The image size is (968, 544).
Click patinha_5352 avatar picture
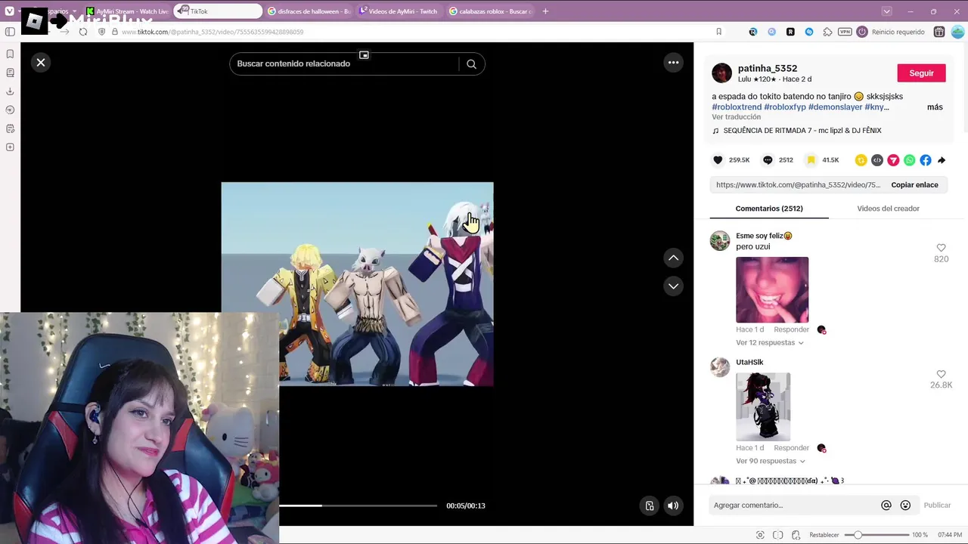click(x=721, y=73)
